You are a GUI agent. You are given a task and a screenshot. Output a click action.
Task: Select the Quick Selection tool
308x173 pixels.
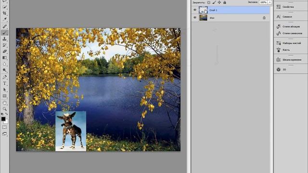[4, 7]
